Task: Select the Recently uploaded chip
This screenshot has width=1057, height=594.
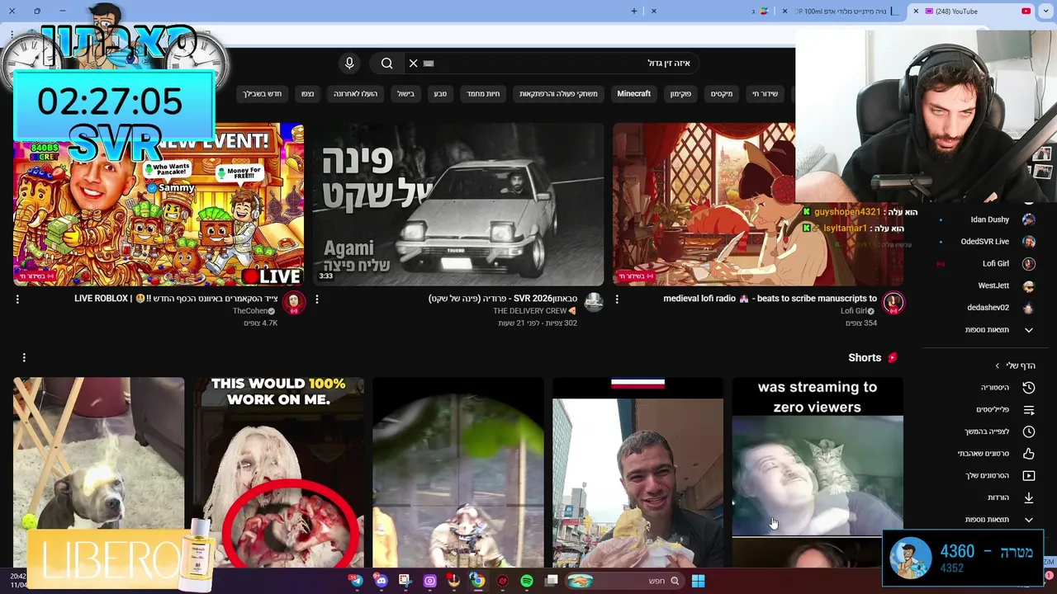Action: pos(355,94)
